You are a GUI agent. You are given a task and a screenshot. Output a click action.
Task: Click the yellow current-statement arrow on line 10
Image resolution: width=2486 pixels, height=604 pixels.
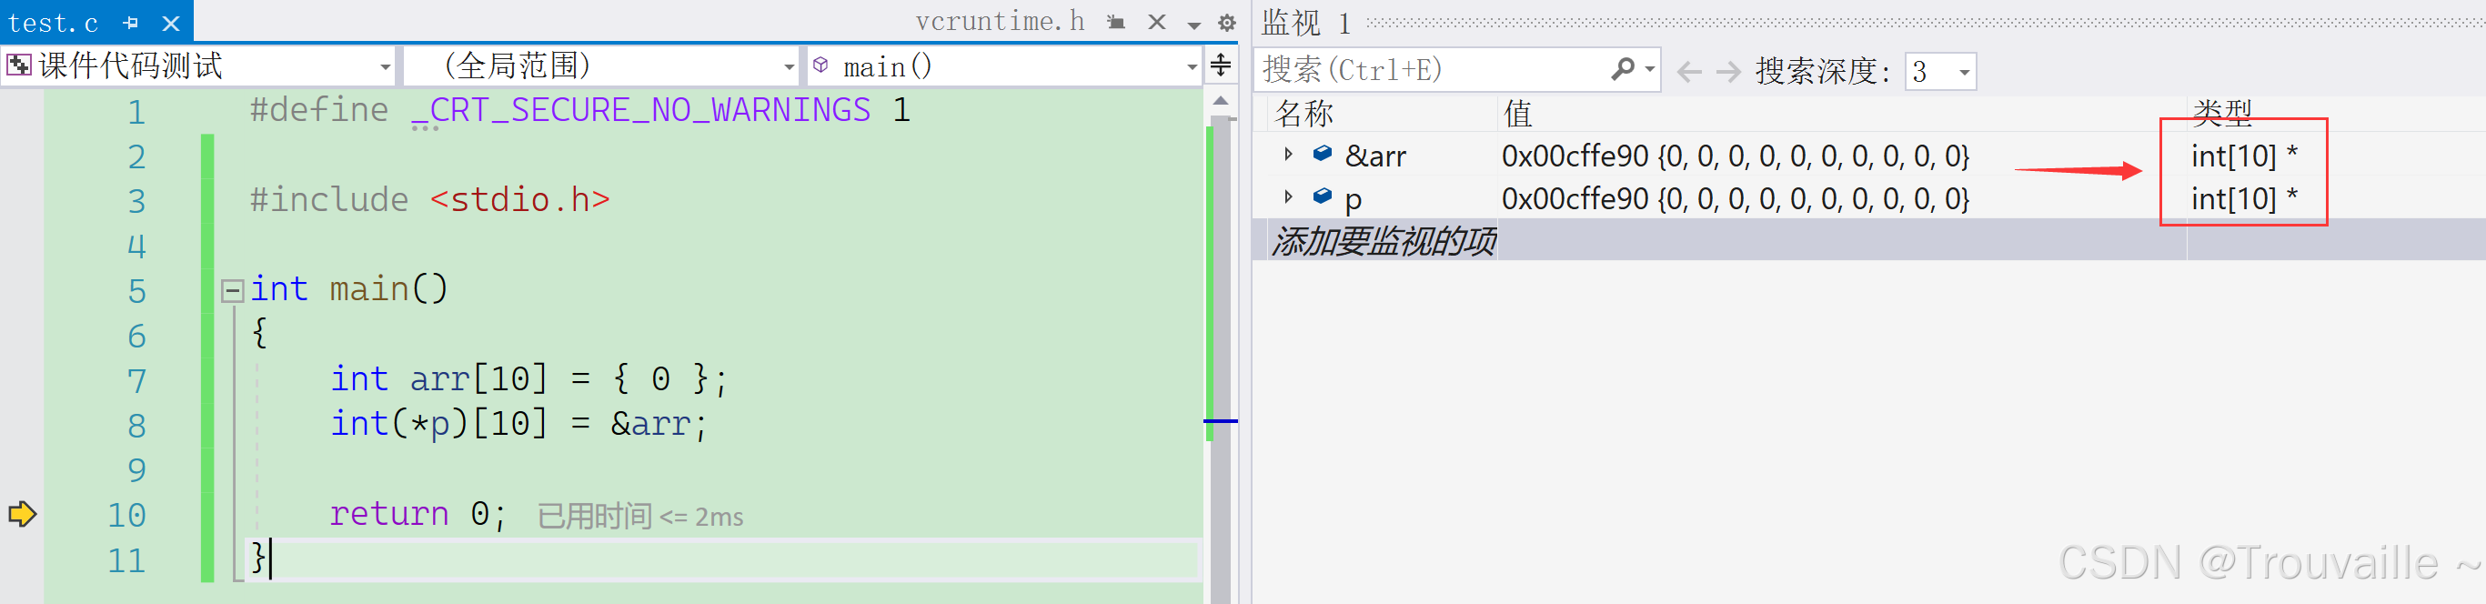pyautogui.click(x=22, y=513)
